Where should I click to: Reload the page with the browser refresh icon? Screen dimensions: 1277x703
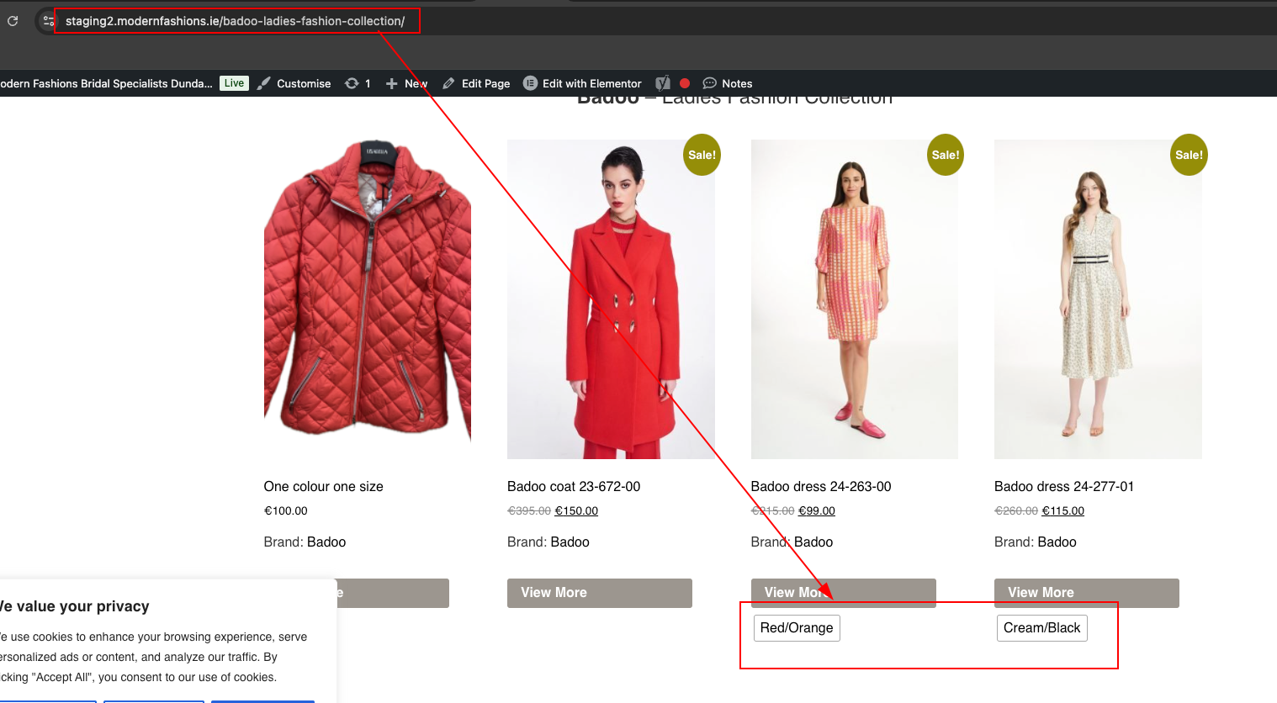click(13, 21)
